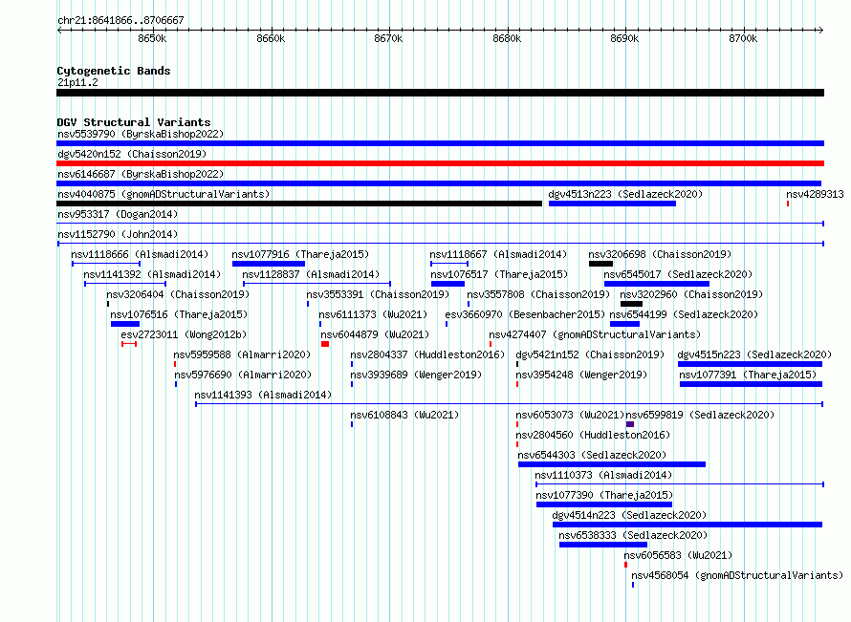Click the DGV Structural Variants track title
Viewport: 851px width, 622px height.
(134, 122)
